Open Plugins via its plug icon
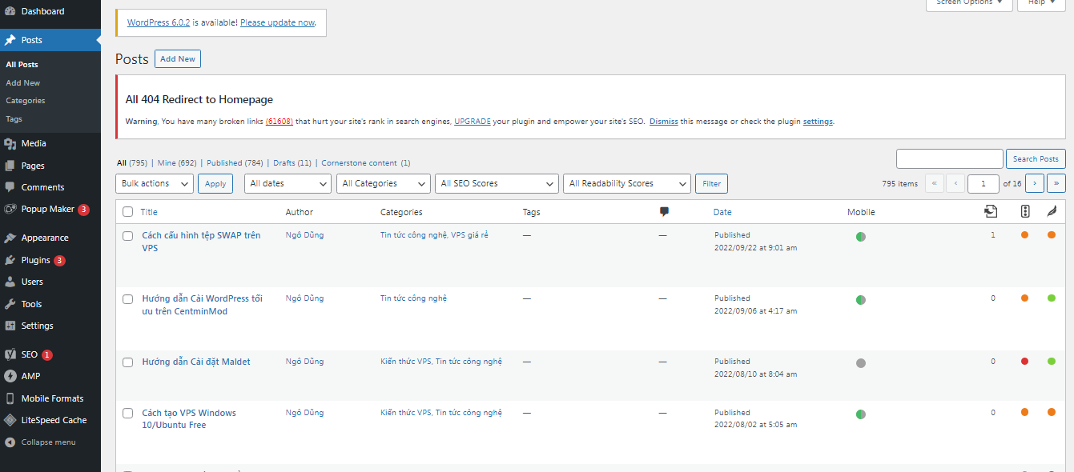The image size is (1074, 472). (10, 260)
